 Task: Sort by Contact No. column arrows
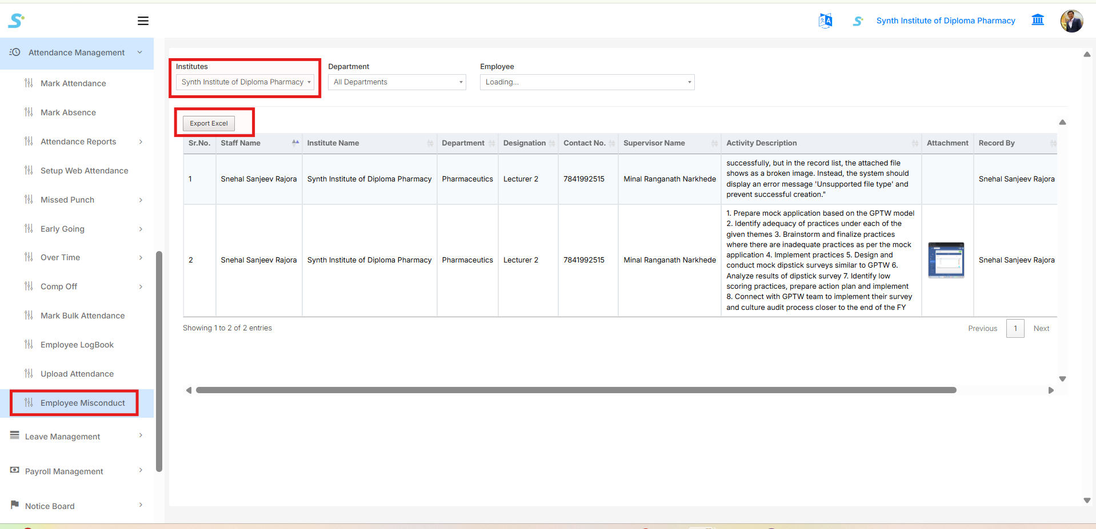point(611,143)
